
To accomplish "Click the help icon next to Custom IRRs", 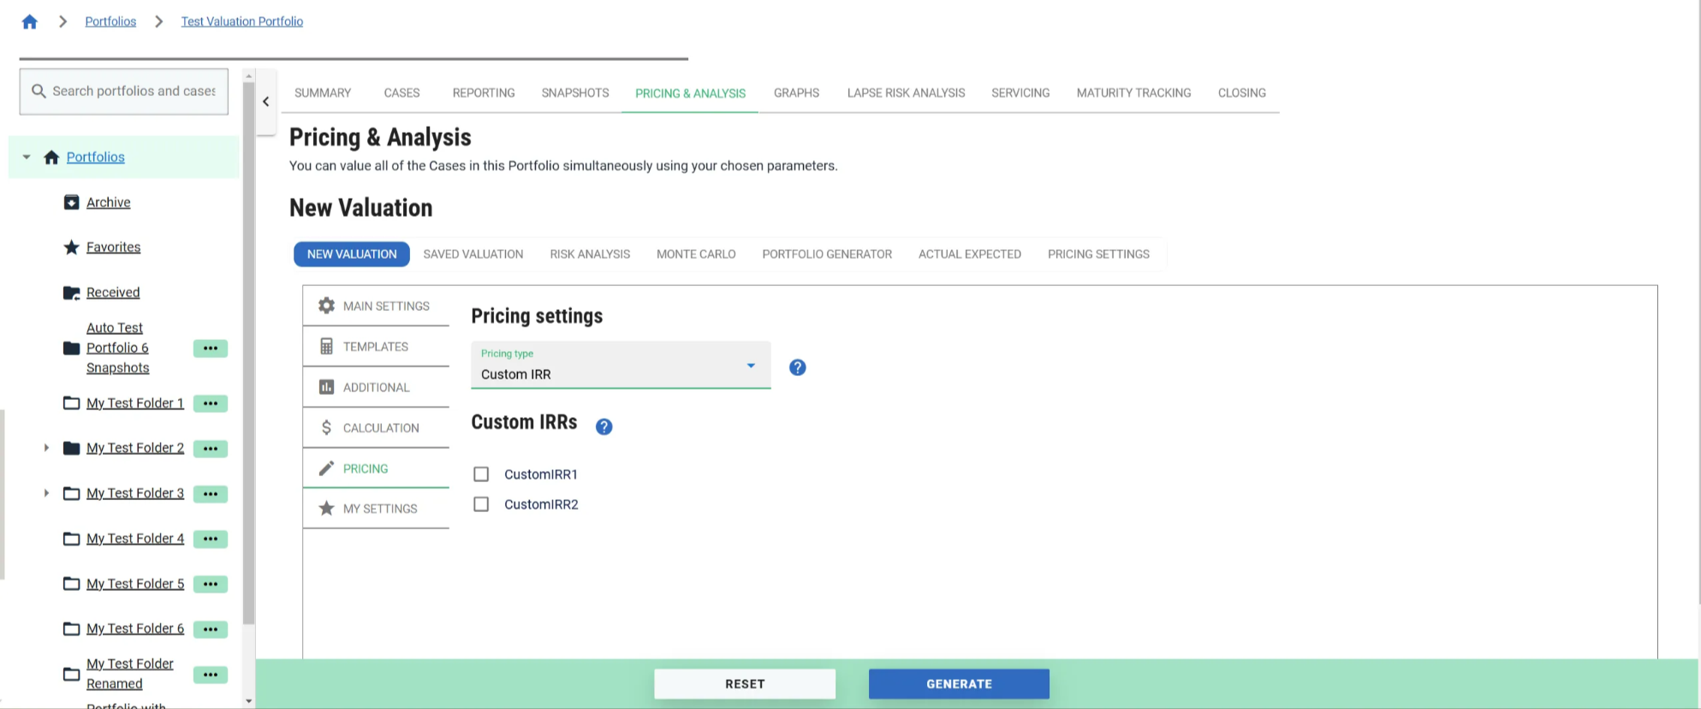I will click(604, 426).
